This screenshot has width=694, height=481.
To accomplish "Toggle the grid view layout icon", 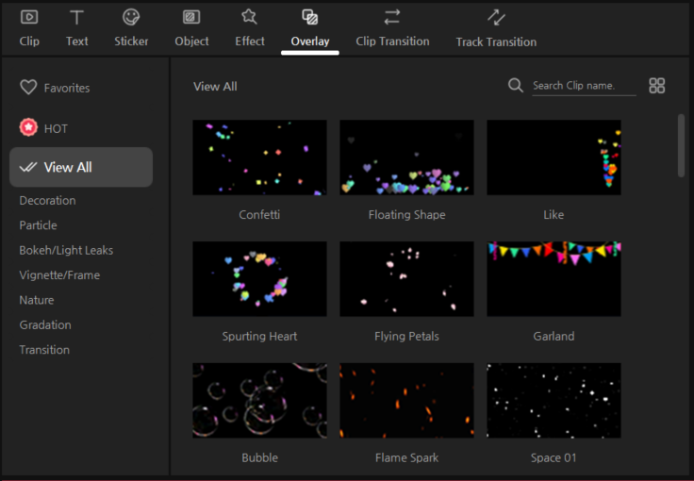I will click(x=657, y=86).
